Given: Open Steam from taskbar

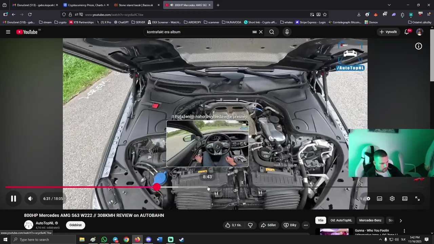Looking at the screenshot, I should point(182,240).
